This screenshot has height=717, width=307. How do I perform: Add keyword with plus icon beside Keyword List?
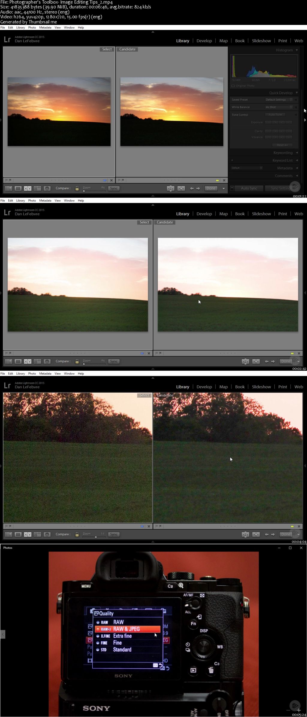coord(232,160)
